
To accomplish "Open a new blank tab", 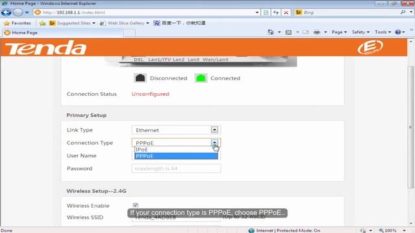I will (129, 33).
